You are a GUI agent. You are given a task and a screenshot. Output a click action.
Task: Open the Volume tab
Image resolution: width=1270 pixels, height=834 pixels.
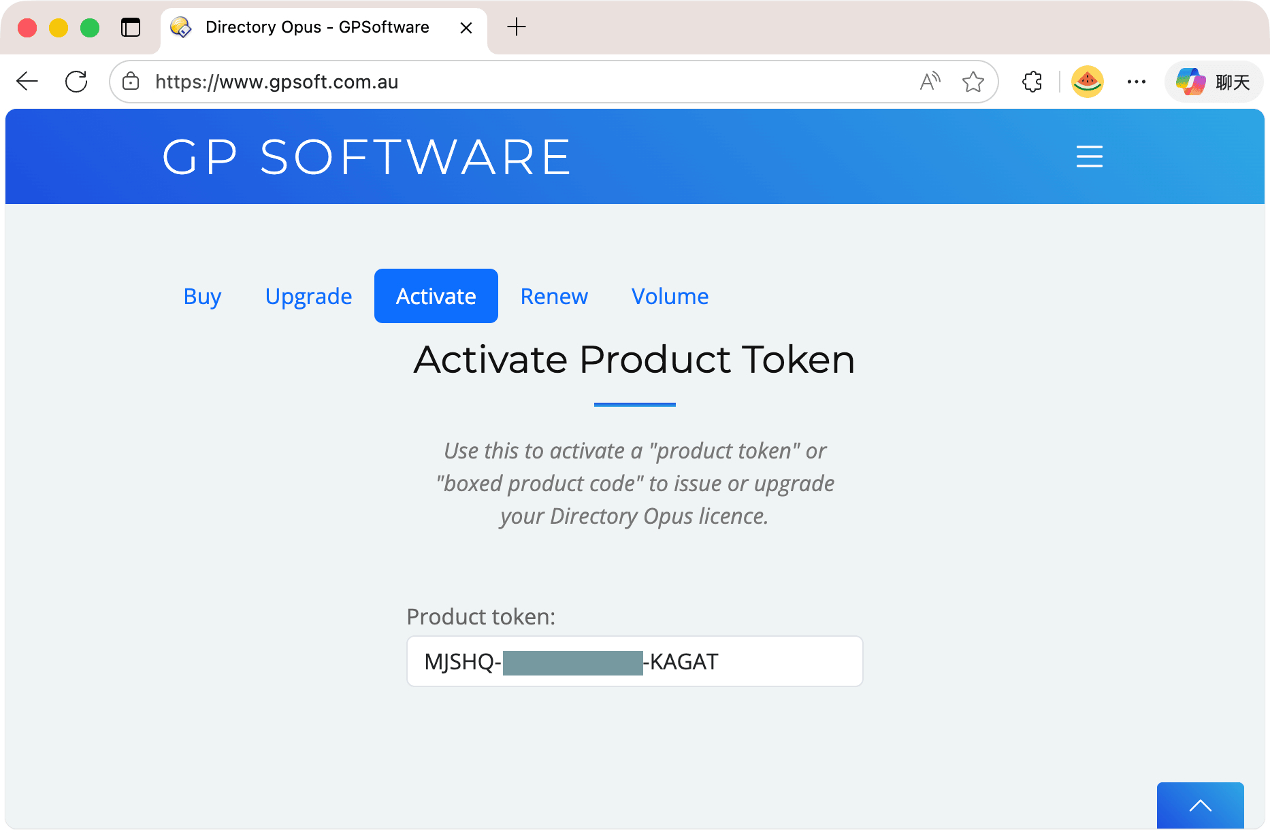pyautogui.click(x=670, y=296)
